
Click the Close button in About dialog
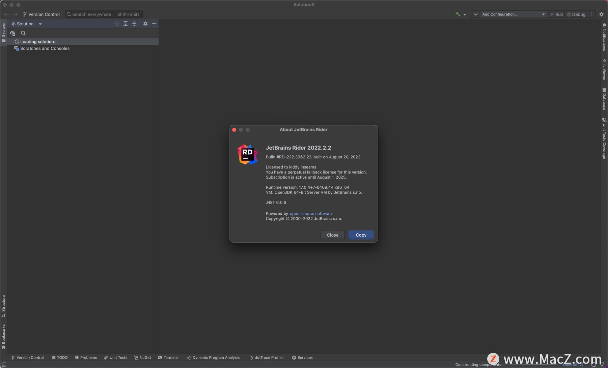click(332, 235)
